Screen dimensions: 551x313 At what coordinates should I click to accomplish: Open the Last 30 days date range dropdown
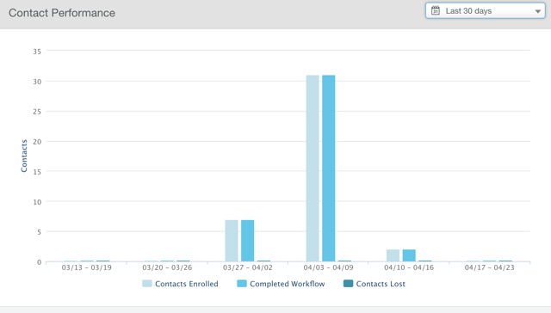486,11
